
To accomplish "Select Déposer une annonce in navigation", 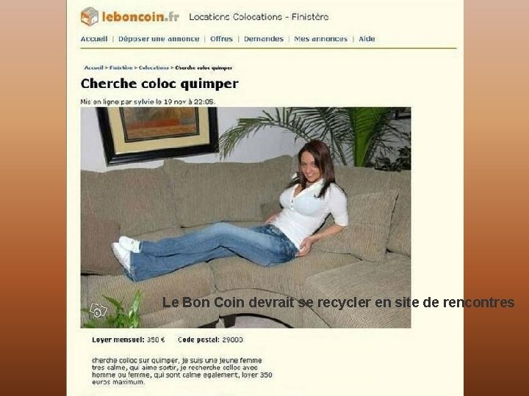I will click(159, 39).
